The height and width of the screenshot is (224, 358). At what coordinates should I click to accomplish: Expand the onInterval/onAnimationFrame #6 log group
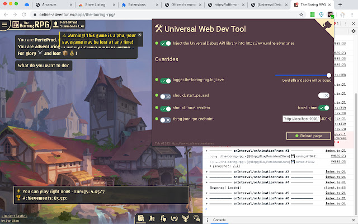(x=206, y=198)
